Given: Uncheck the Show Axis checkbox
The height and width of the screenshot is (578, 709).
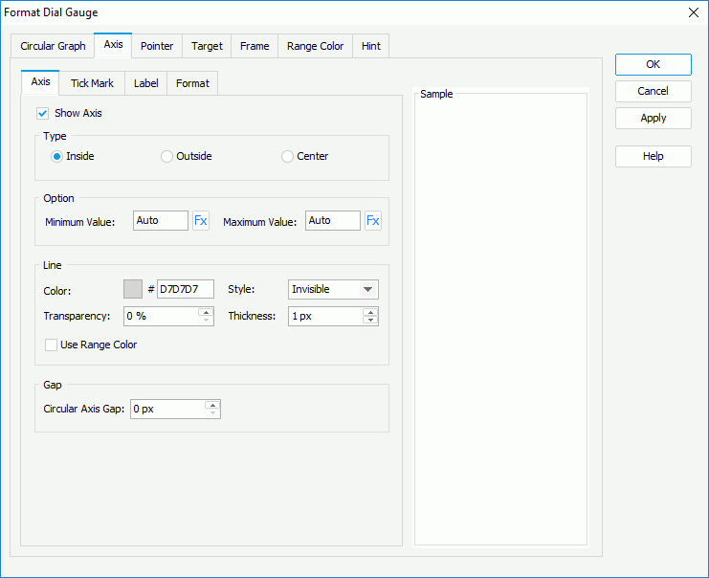Looking at the screenshot, I should pos(43,113).
